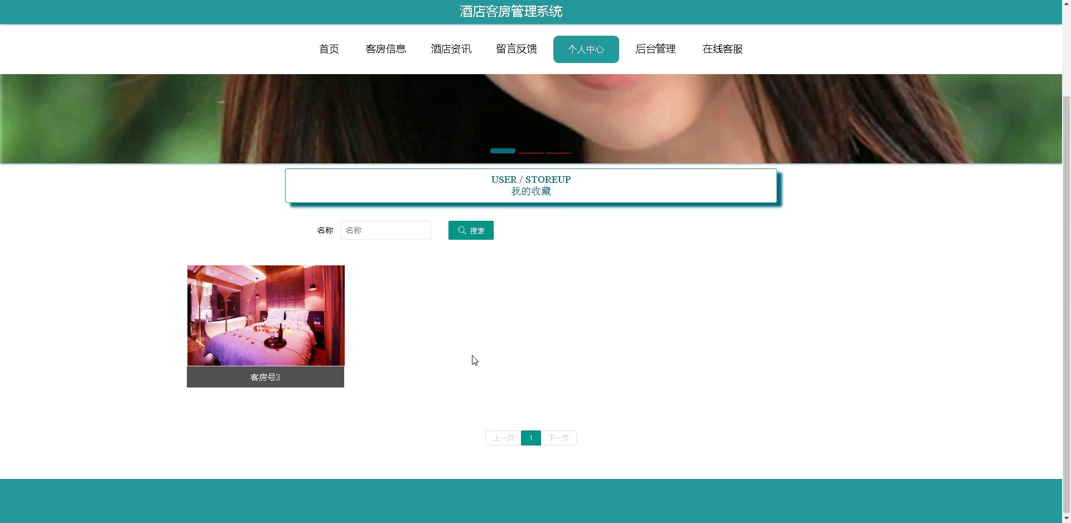Screen dimensions: 1071x523
Task: Select the 个人中心 tab
Action: (x=586, y=49)
